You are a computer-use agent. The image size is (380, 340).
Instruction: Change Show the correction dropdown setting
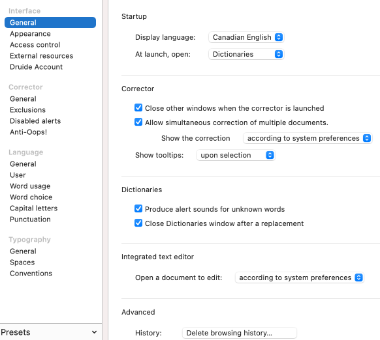308,138
